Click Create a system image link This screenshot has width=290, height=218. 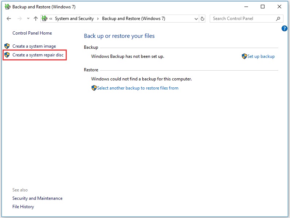click(x=34, y=46)
